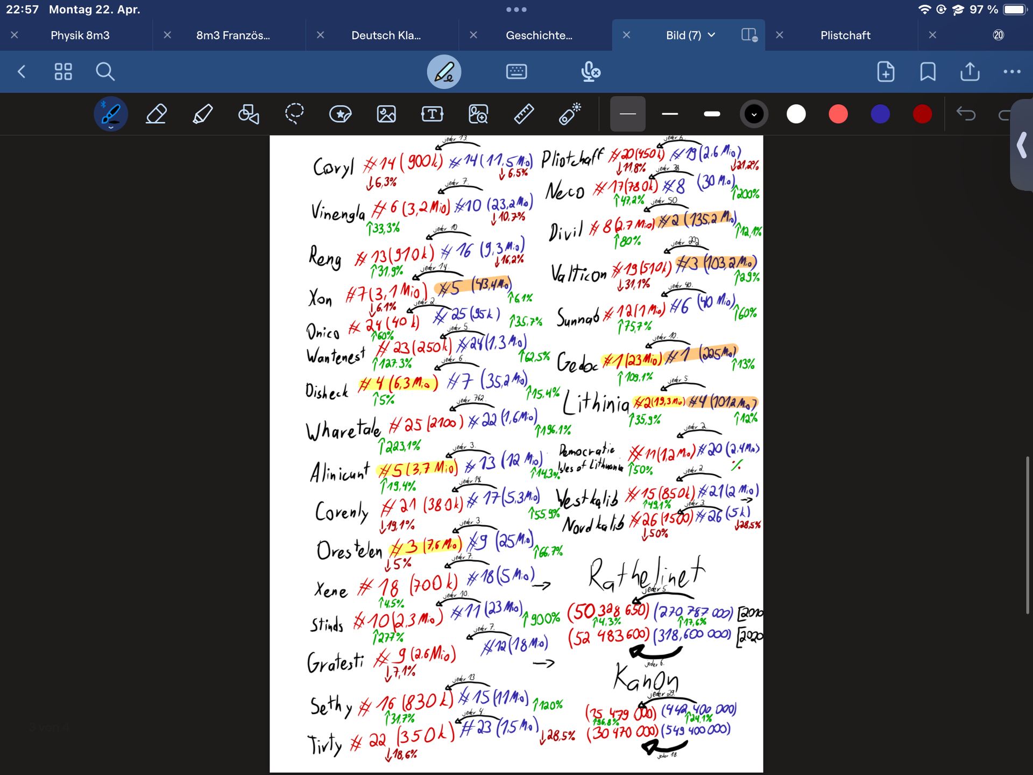Pick the blue pen color swatch
The height and width of the screenshot is (775, 1033).
coord(880,114)
